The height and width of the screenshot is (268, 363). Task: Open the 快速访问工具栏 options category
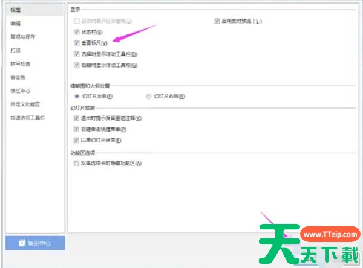[x=28, y=118]
